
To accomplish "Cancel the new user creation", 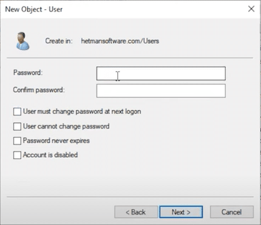I will [232, 212].
